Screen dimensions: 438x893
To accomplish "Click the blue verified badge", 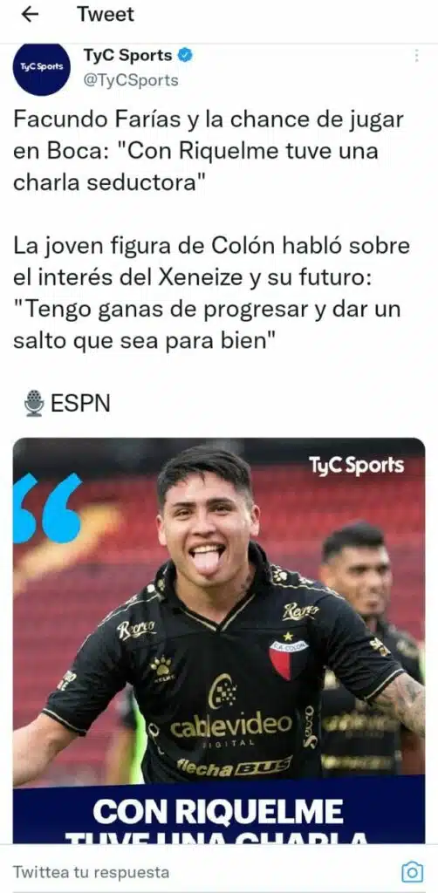I will pos(186,56).
